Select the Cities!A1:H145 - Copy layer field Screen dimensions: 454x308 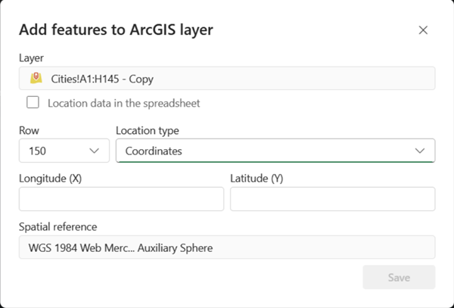[227, 79]
